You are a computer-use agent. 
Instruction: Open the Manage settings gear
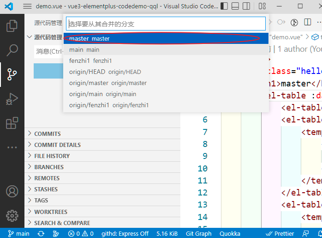point(12,216)
